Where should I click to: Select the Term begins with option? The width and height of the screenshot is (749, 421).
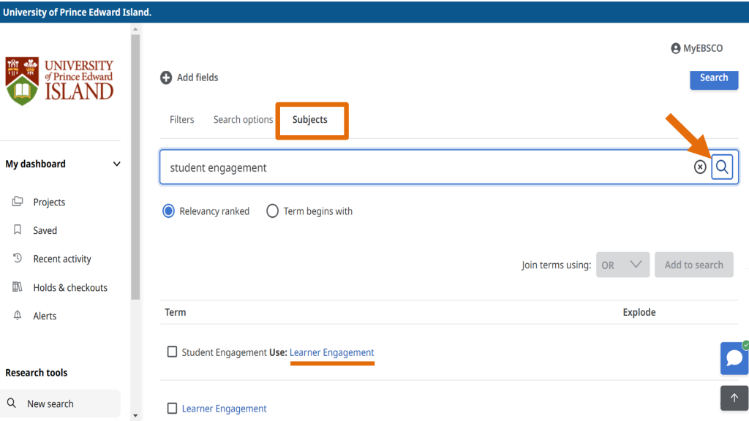272,210
